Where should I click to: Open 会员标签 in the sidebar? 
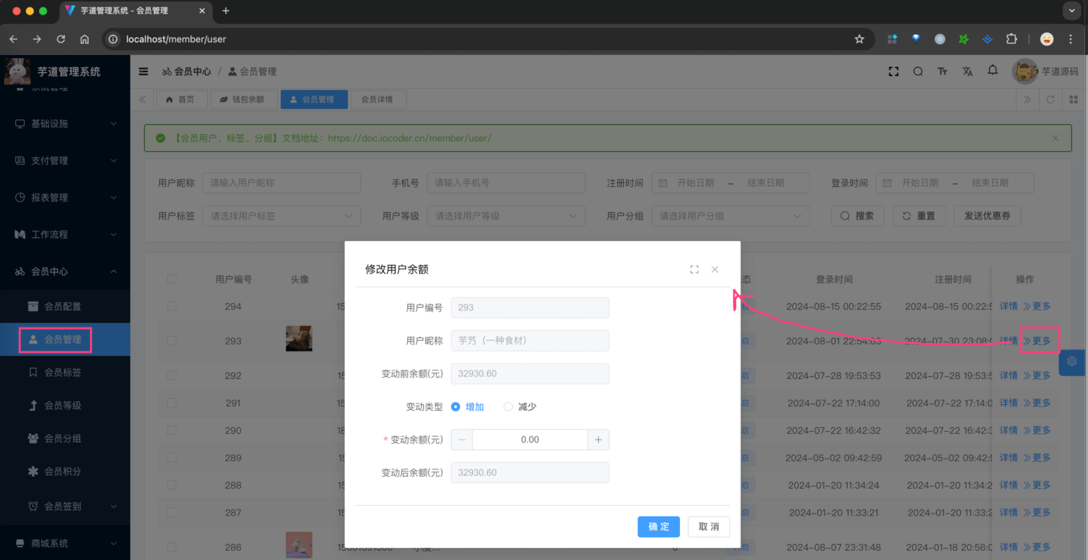pos(63,372)
